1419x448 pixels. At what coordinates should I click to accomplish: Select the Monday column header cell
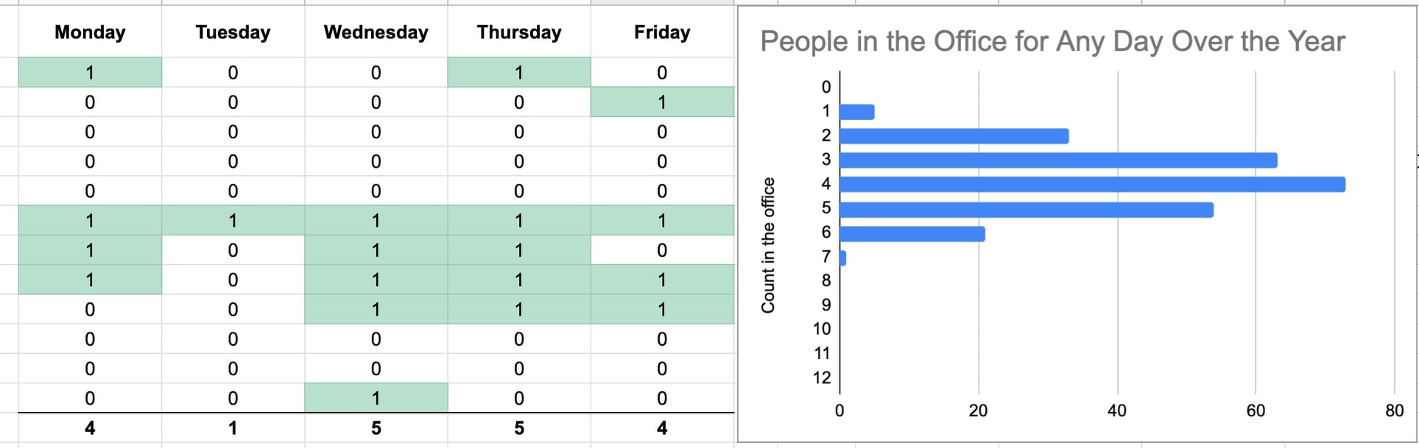click(90, 32)
